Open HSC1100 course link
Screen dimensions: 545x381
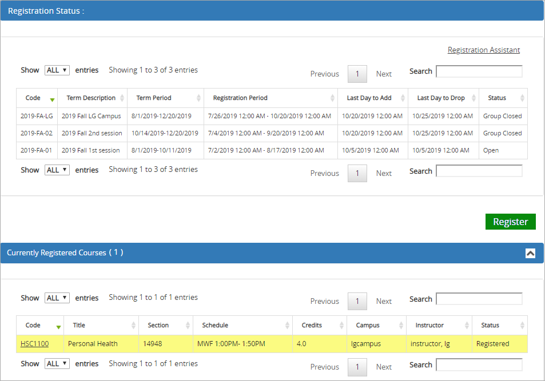point(34,344)
